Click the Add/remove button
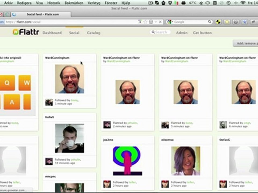 245,43
